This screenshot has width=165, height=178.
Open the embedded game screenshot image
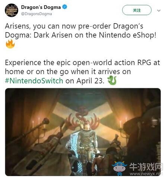[83, 132]
